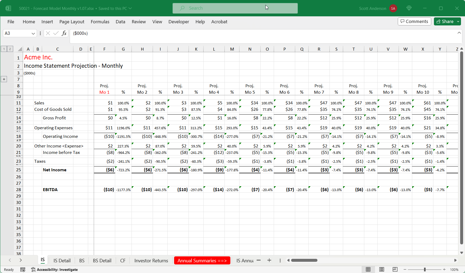Click zoom in plus icon
The height and width of the screenshot is (273, 465).
tap(444, 270)
